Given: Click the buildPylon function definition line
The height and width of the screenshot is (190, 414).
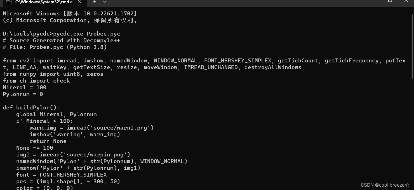Looking at the screenshot, I should (x=31, y=107).
